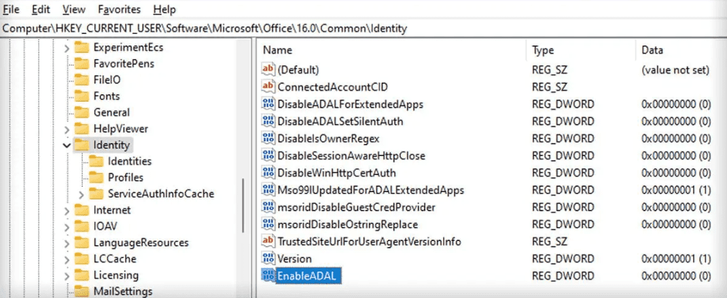
Task: Click the tree pane vertical scrollbar
Action: click(243, 204)
